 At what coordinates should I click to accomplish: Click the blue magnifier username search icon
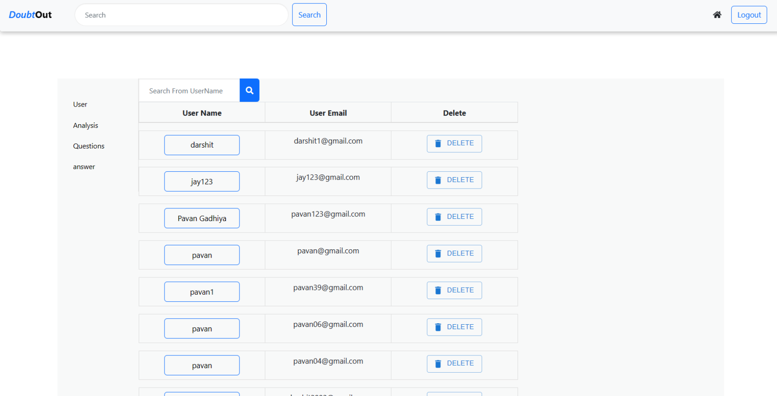point(249,90)
